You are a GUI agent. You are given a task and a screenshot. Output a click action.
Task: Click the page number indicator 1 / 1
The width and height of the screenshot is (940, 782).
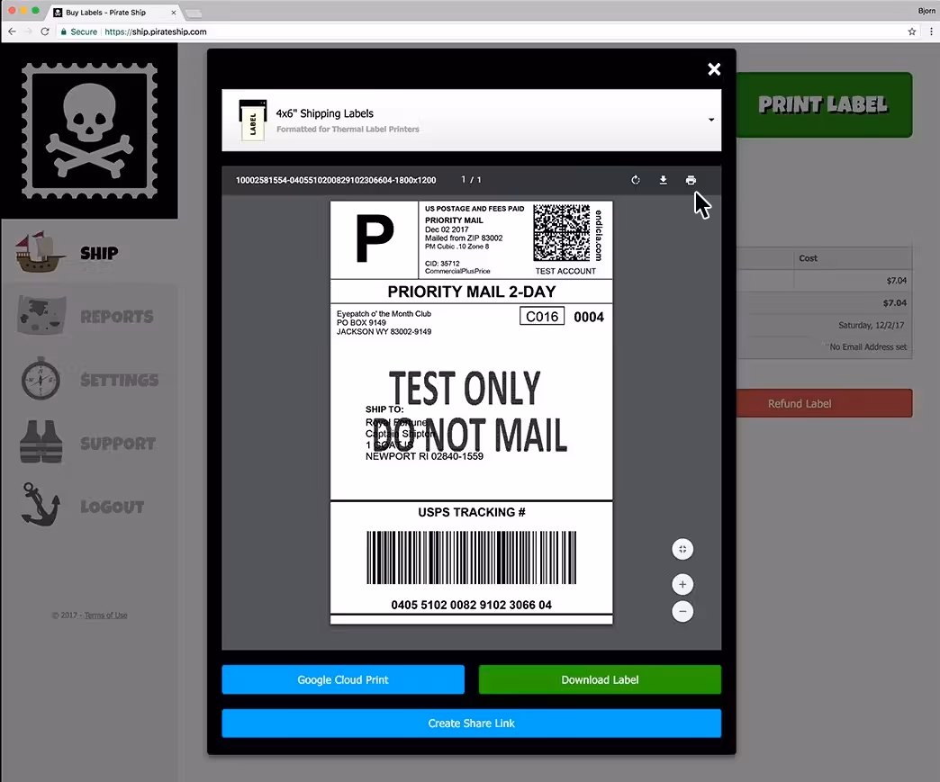(471, 180)
